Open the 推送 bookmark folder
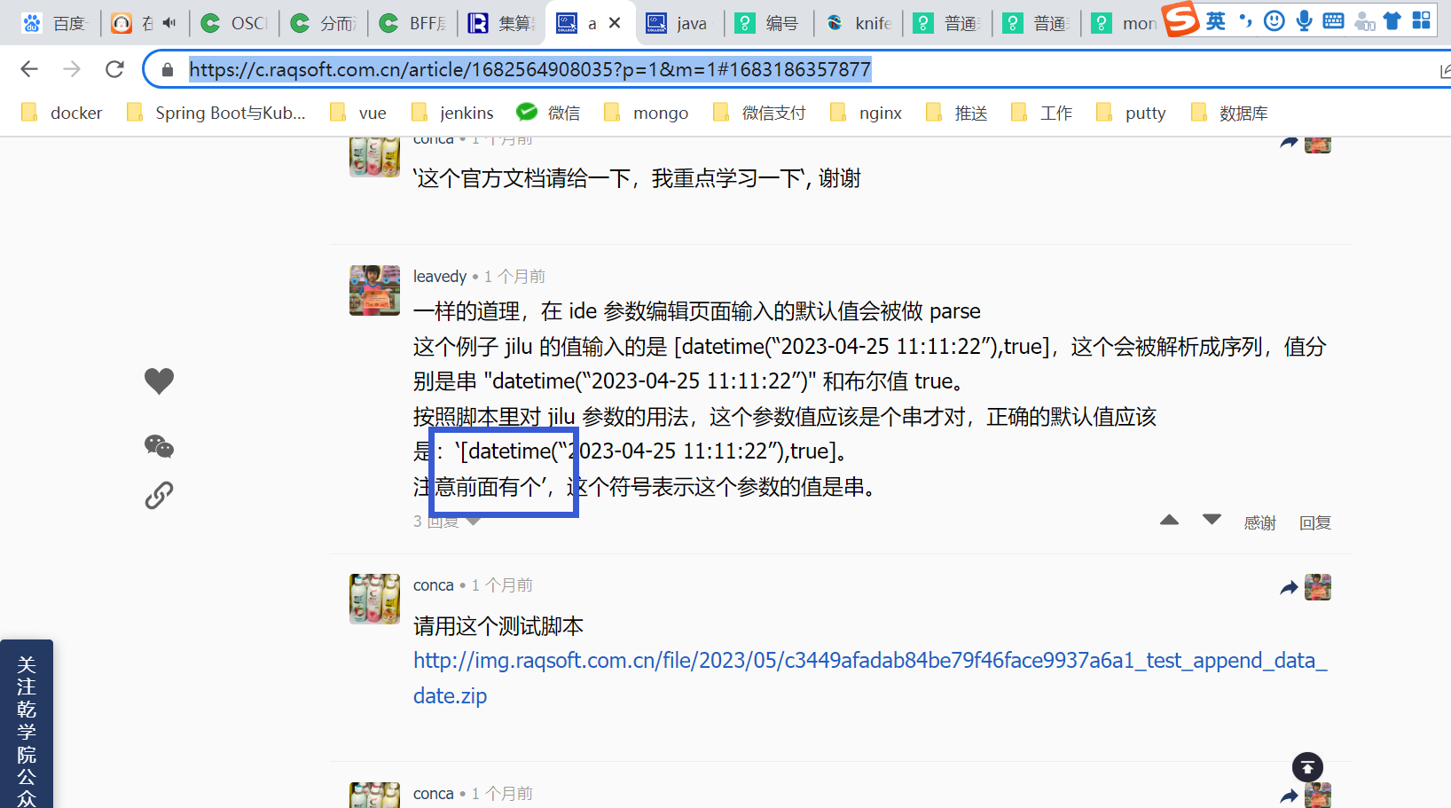Screen dimensions: 1451x808 [957, 113]
